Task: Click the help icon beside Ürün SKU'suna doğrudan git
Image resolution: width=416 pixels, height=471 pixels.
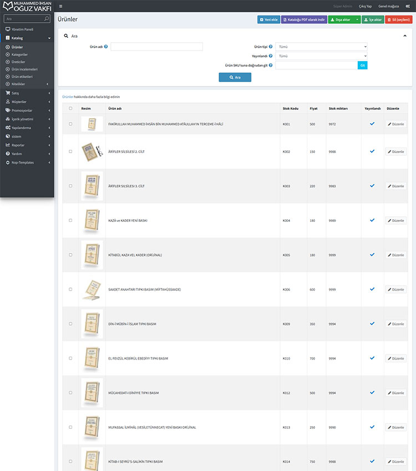Action: click(271, 65)
